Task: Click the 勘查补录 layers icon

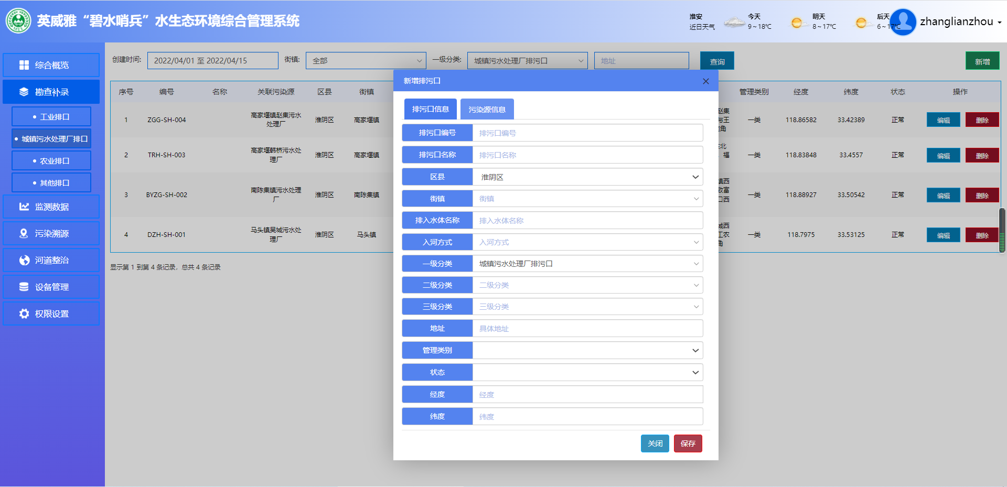Action: 24,92
